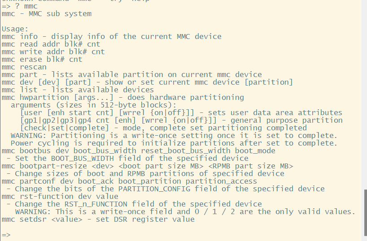Click the 'mmc erase blk# cnt' line

point(42,59)
